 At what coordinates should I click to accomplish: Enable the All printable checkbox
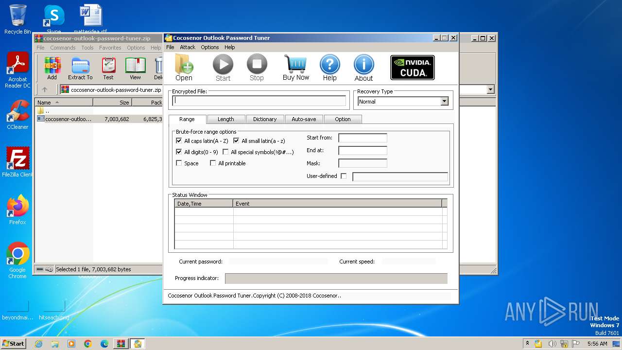coord(213,163)
